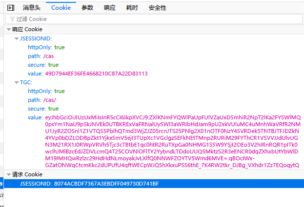The image size is (304, 207).
Task: Select the TGC value starting with eyJhbGci
Action: (173, 141)
